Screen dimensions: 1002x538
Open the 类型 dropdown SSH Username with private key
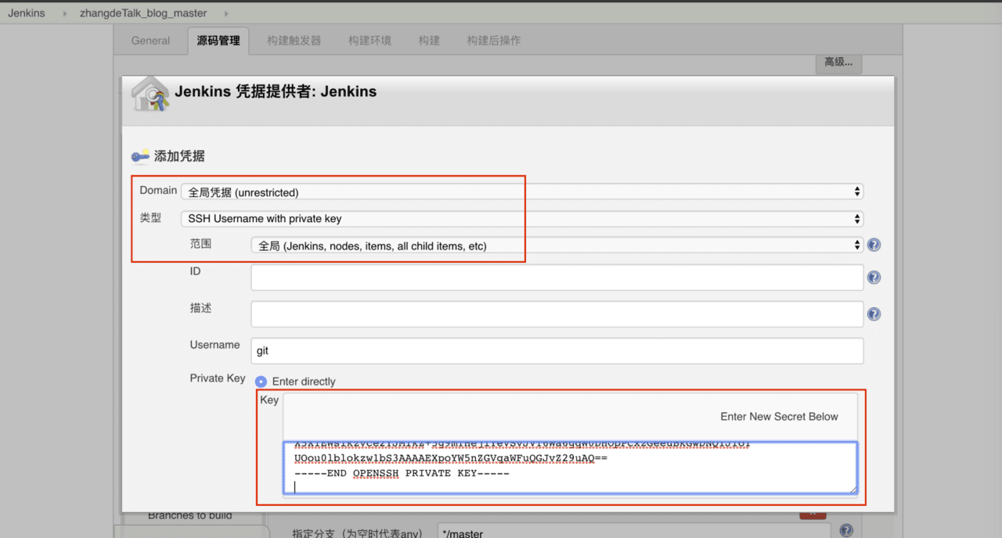pyautogui.click(x=522, y=219)
